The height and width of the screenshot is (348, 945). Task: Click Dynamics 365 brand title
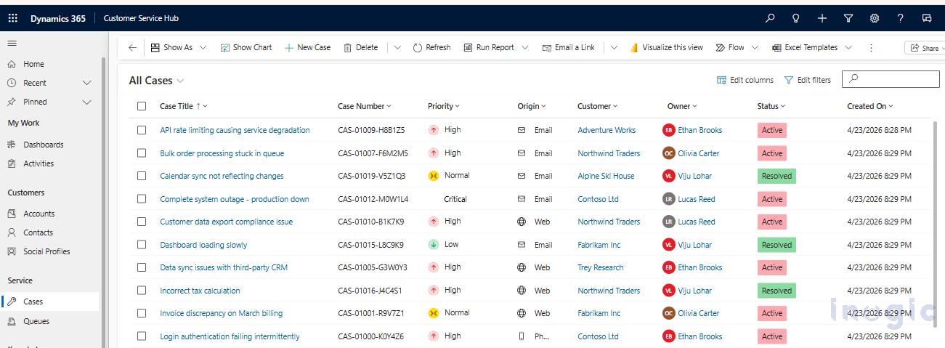58,19
